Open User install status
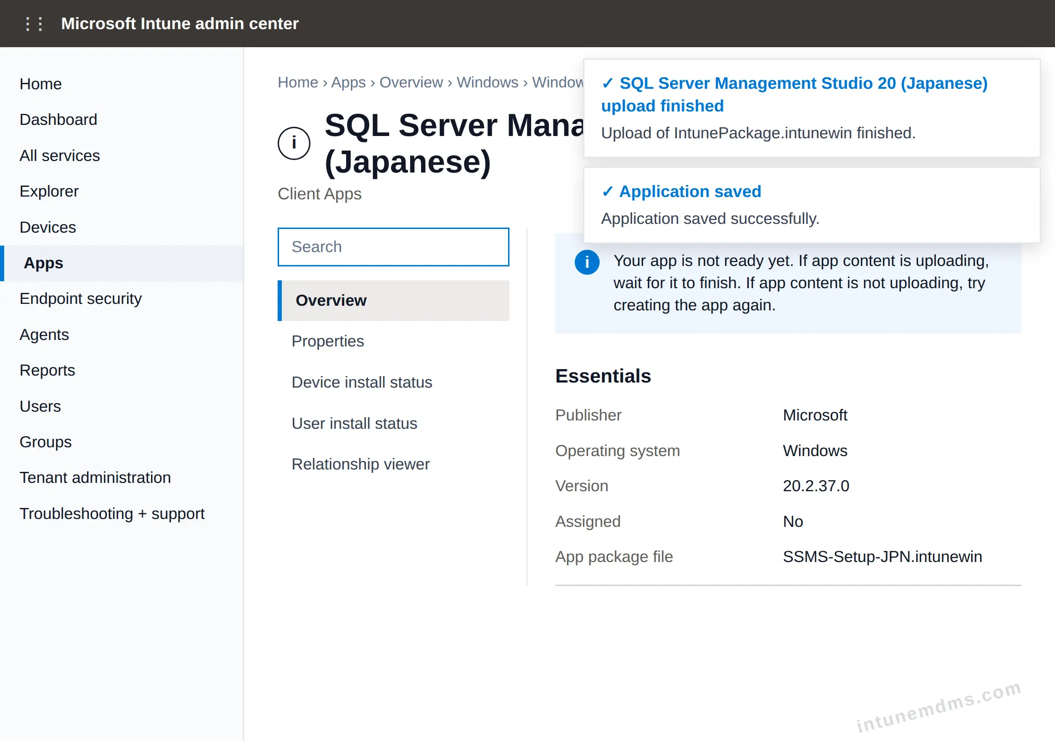This screenshot has width=1055, height=741. point(393,423)
